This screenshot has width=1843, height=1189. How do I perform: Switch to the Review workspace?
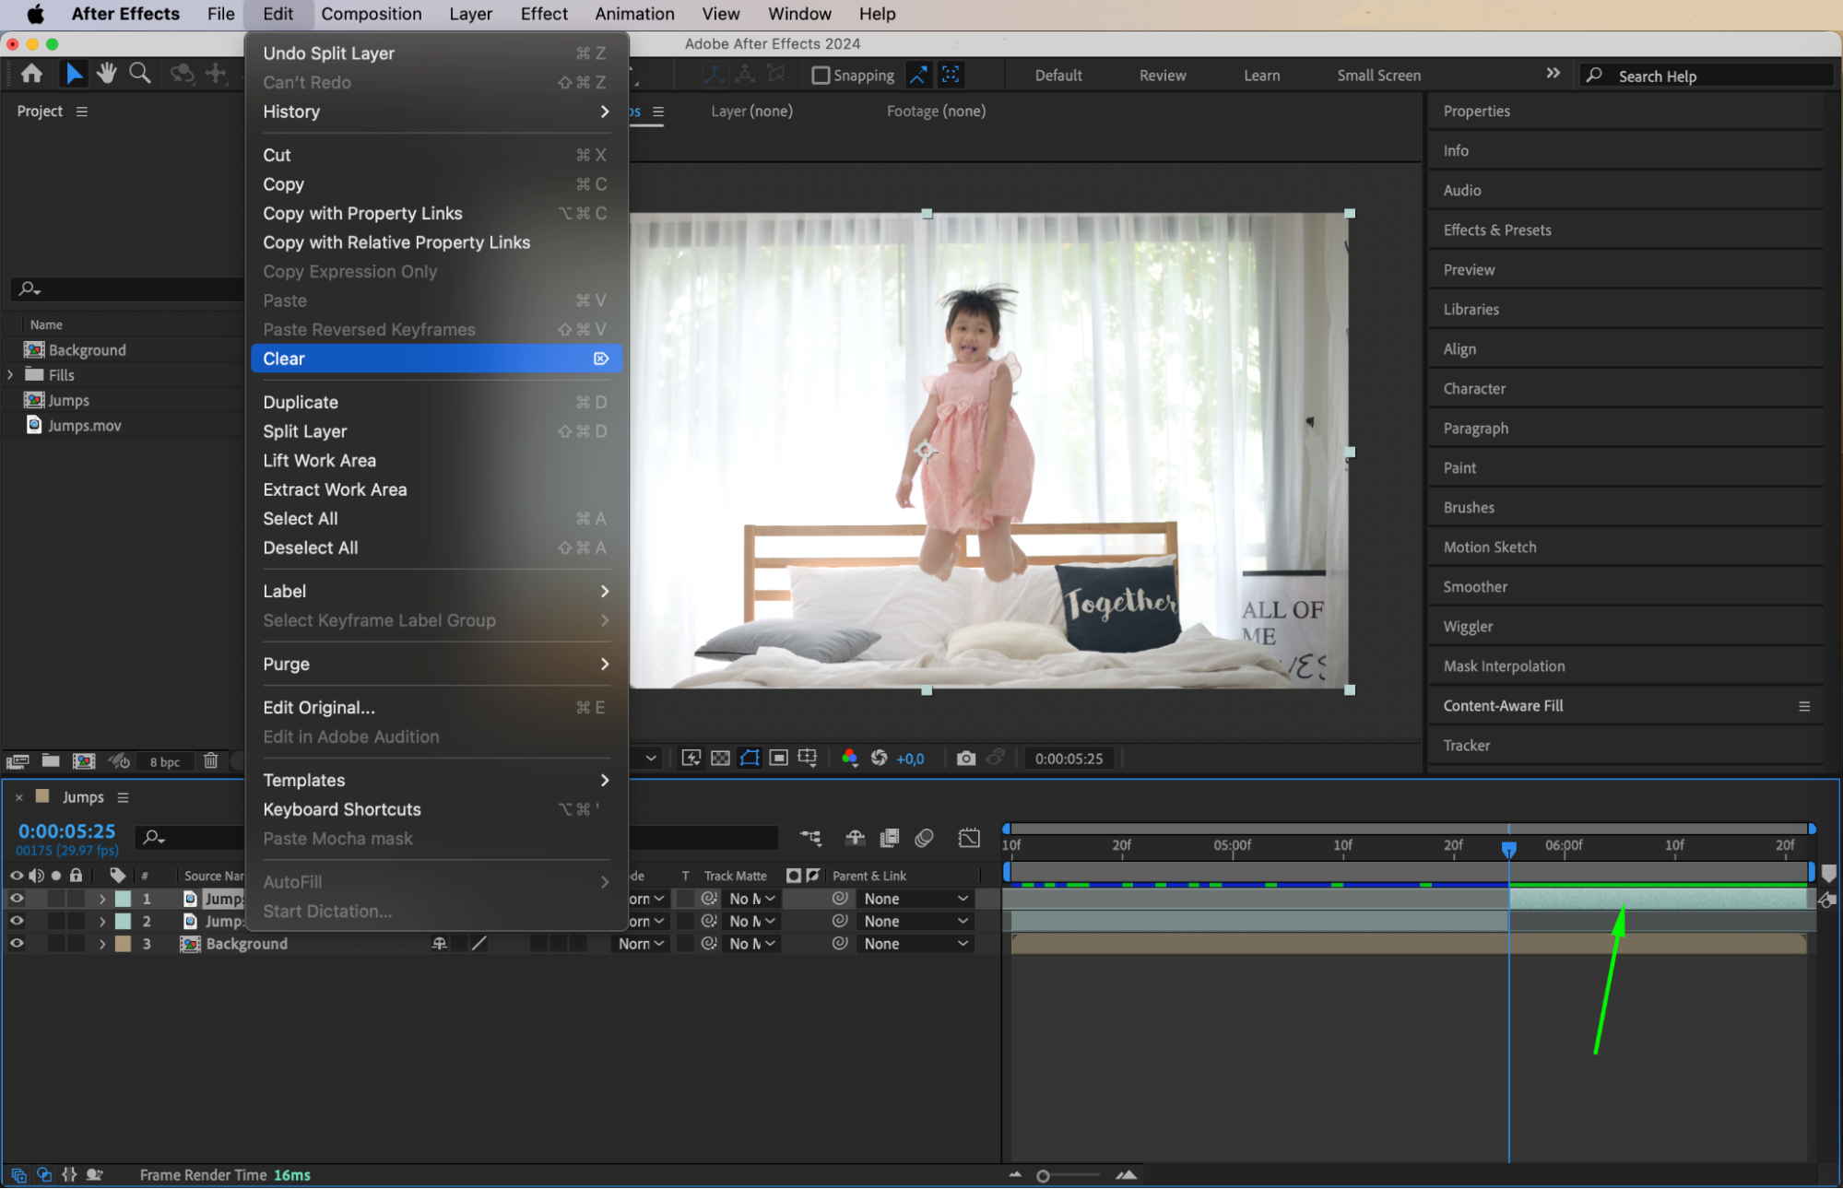click(x=1162, y=76)
